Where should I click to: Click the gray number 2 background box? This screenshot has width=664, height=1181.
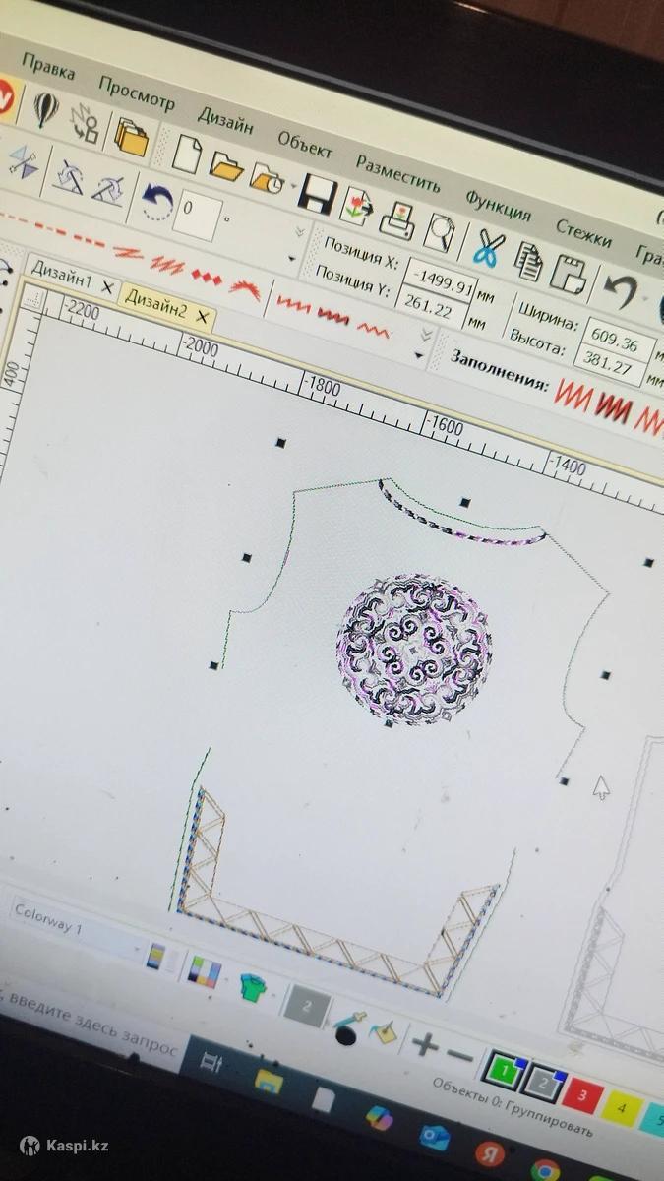coord(306,1006)
